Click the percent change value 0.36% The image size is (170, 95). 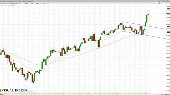point(43,3)
